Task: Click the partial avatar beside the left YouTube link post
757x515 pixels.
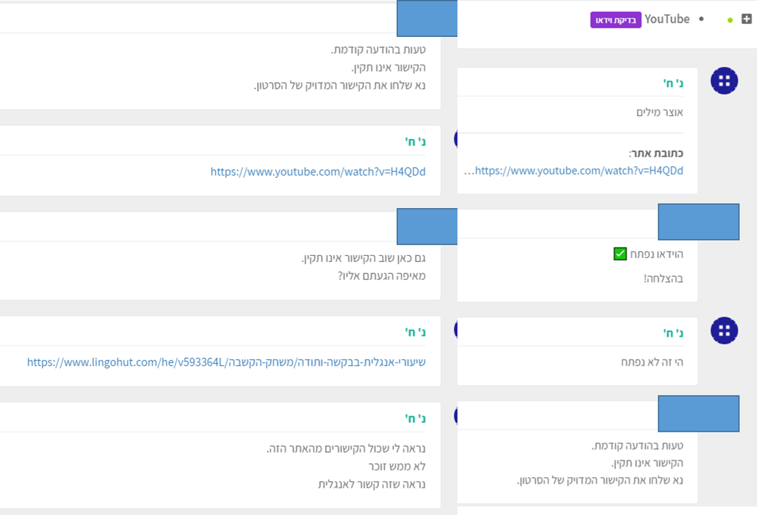Action: (x=456, y=139)
